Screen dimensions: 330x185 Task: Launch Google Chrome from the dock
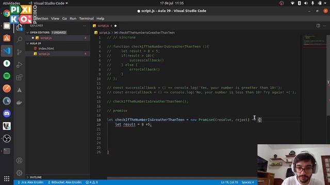(x=7, y=13)
